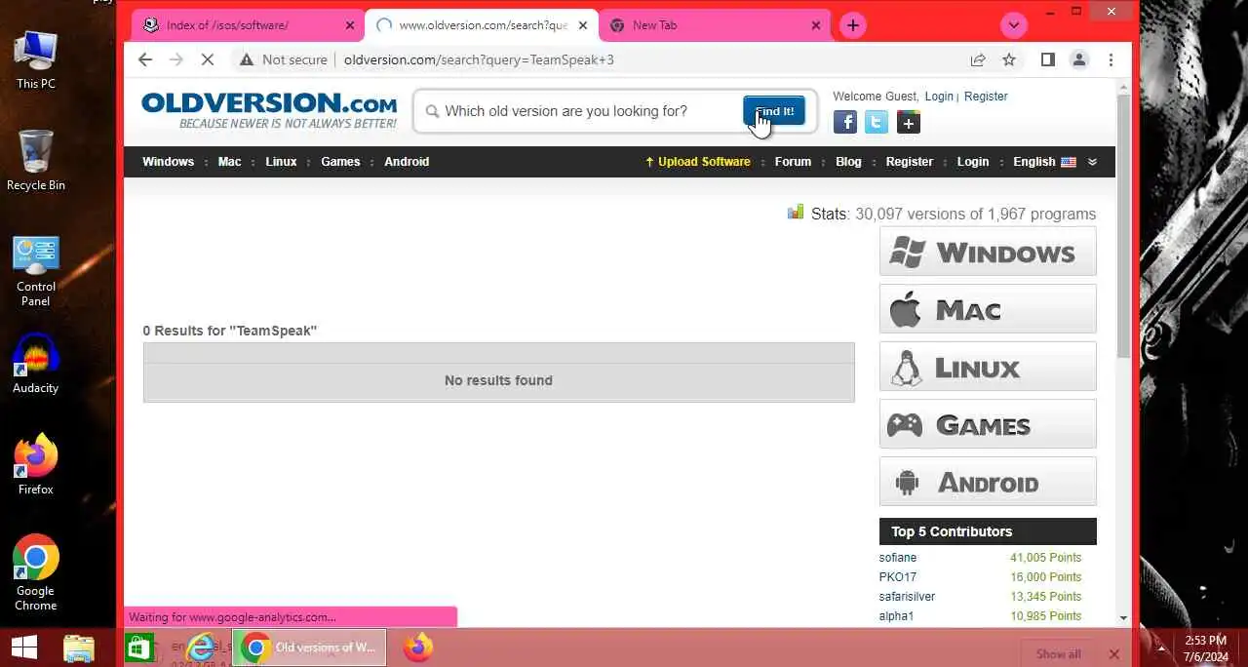Click the page vertical scrollbar thumb
This screenshot has height=667, width=1248.
(1124, 224)
